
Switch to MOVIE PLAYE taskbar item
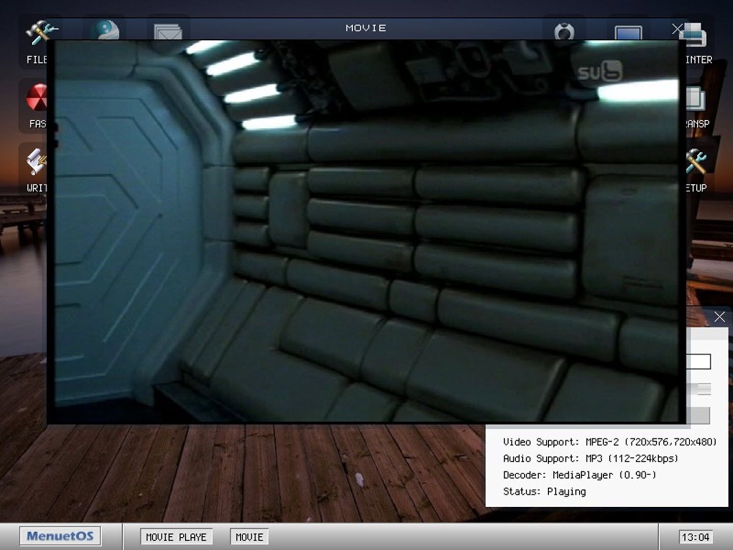(176, 537)
